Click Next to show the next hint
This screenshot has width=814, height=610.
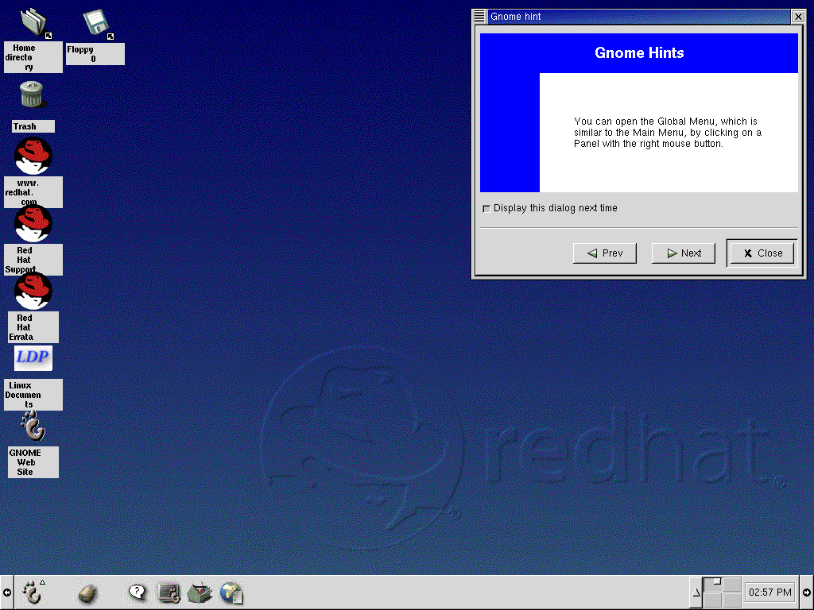click(684, 253)
